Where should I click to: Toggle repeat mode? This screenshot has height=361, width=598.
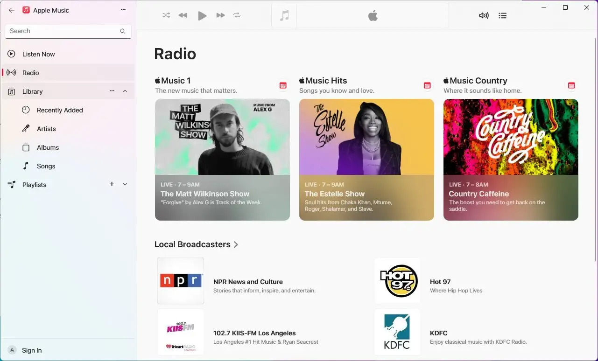click(237, 15)
